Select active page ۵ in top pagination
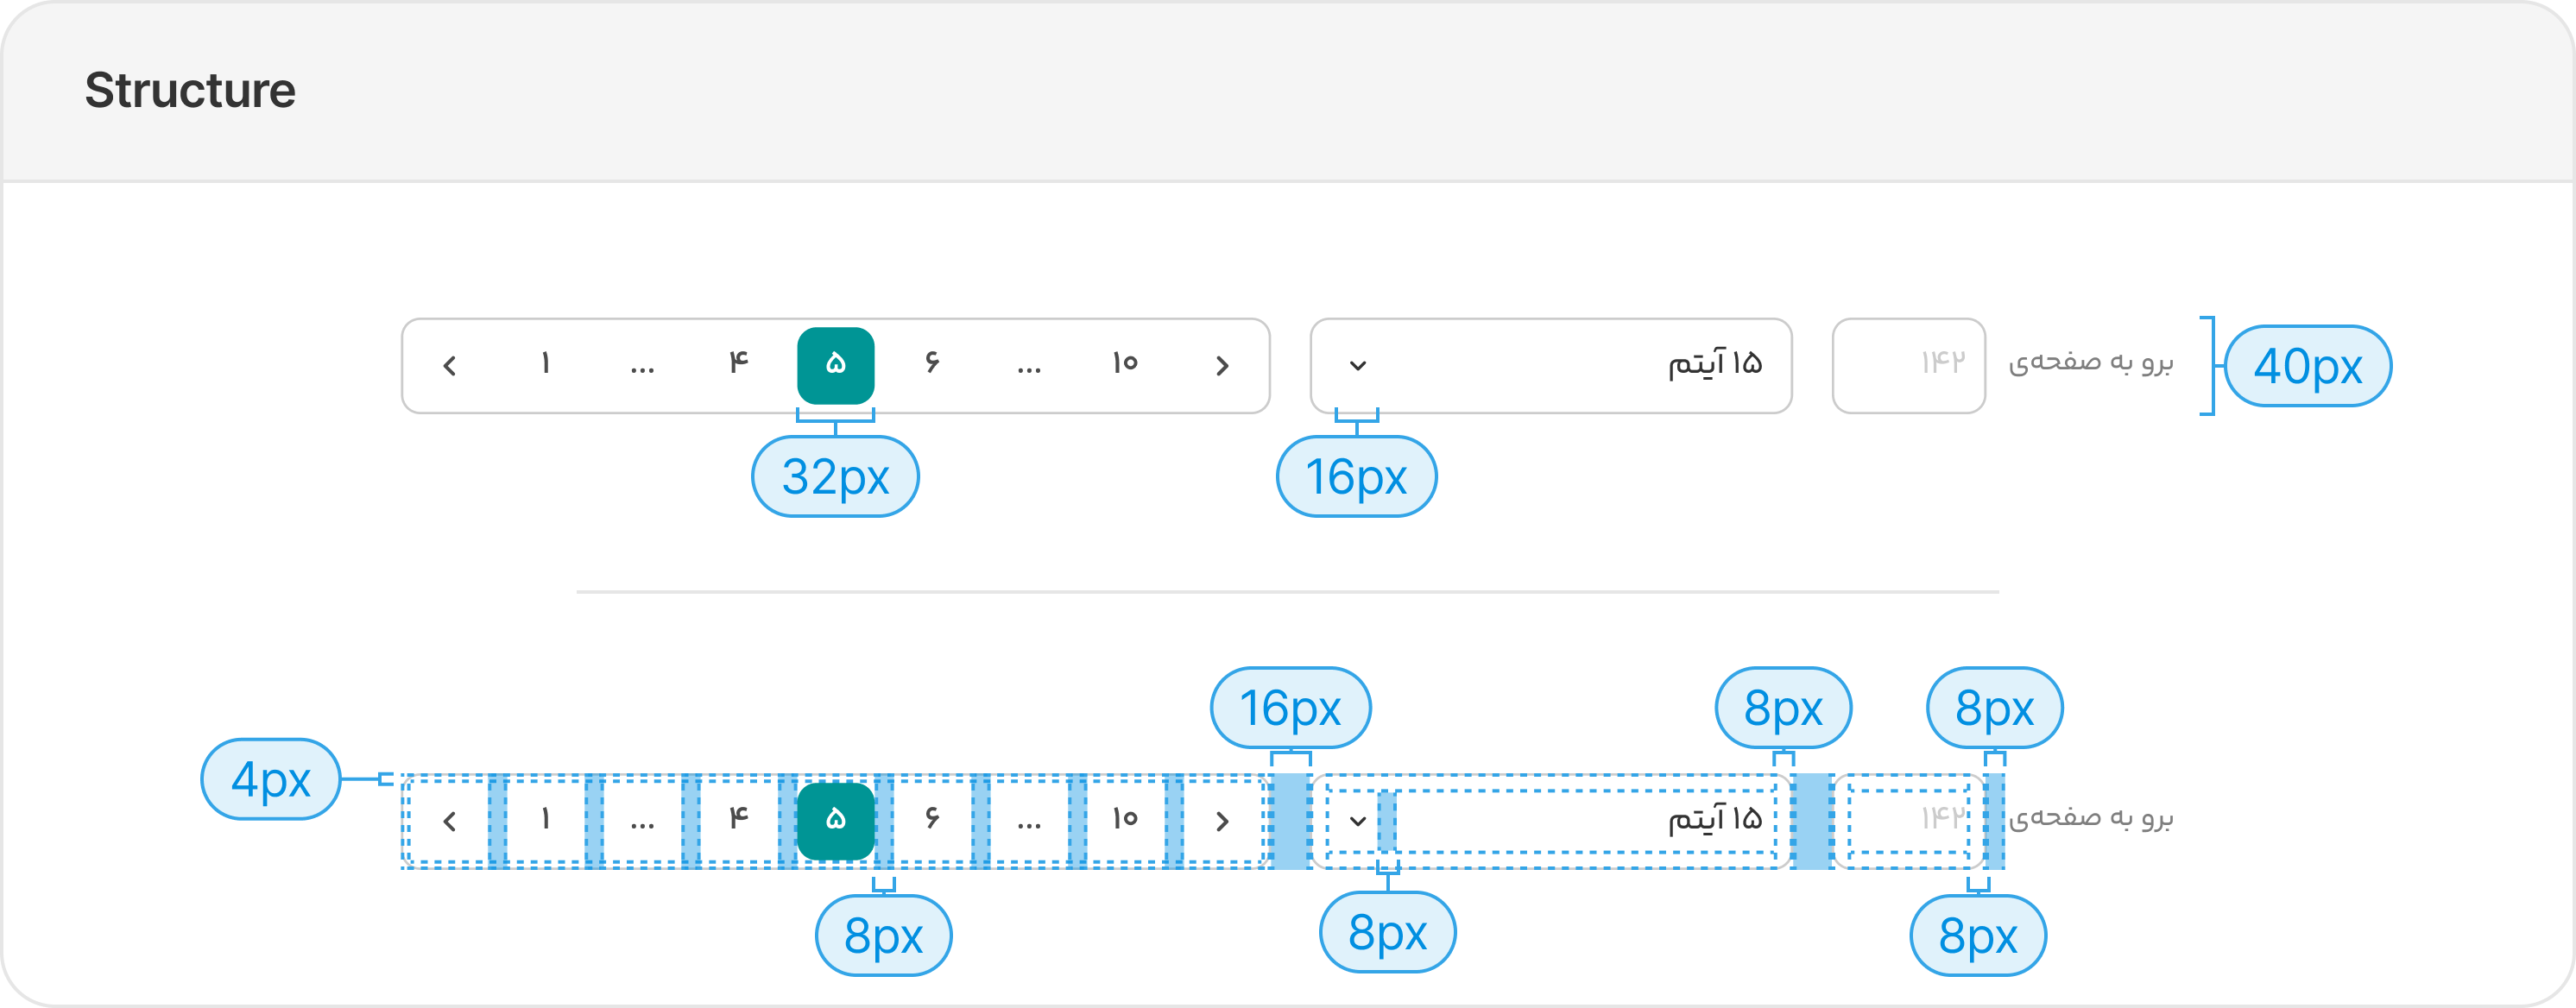The height and width of the screenshot is (1008, 2576). (x=836, y=366)
